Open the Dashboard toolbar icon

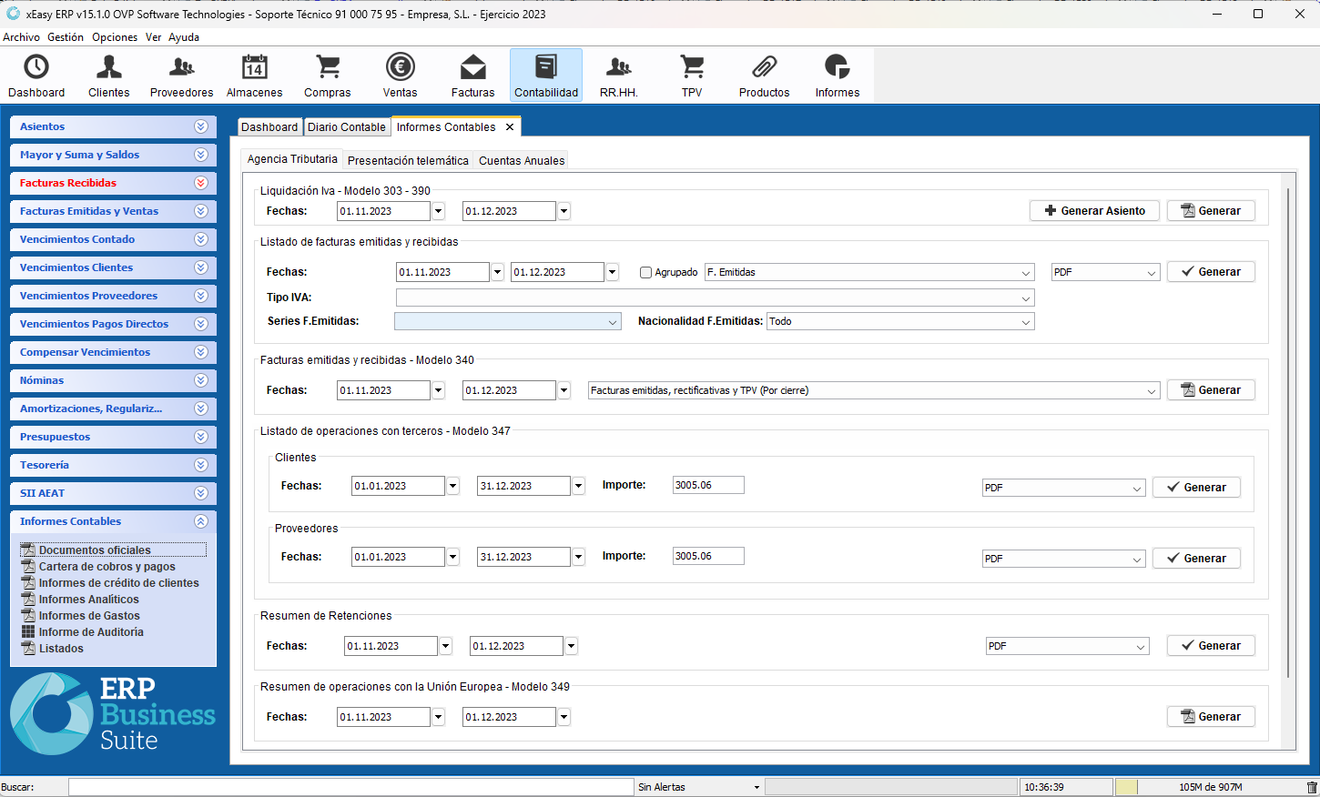[x=36, y=76]
